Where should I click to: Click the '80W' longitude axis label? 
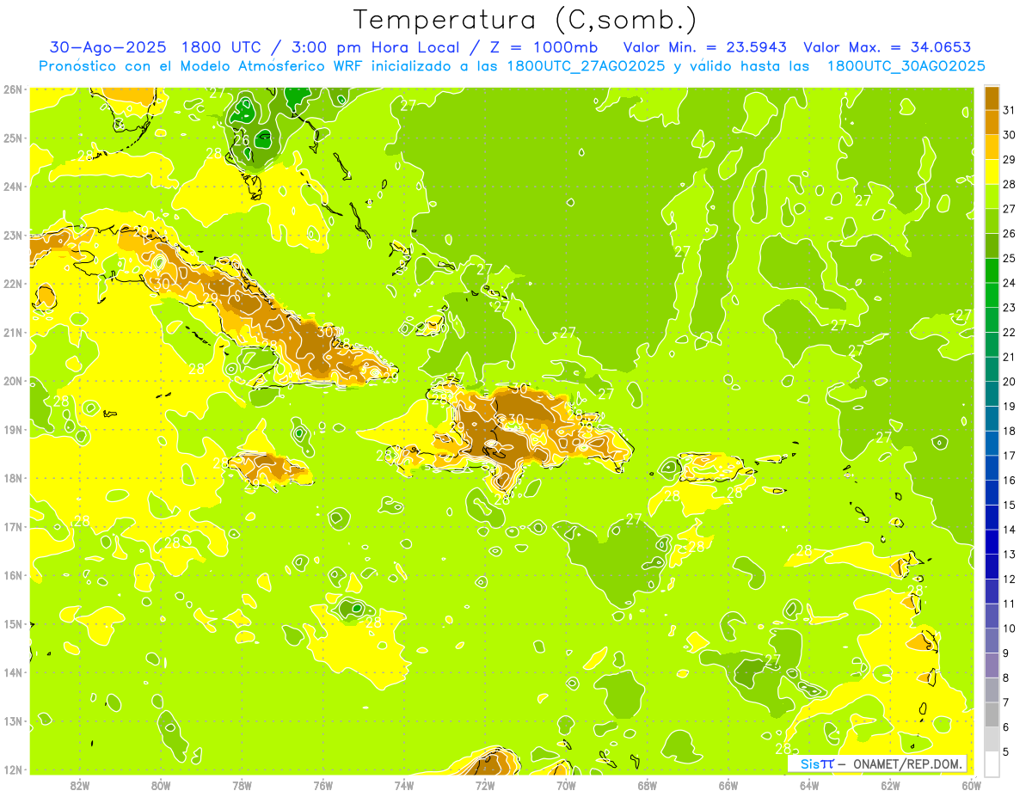pos(161,785)
